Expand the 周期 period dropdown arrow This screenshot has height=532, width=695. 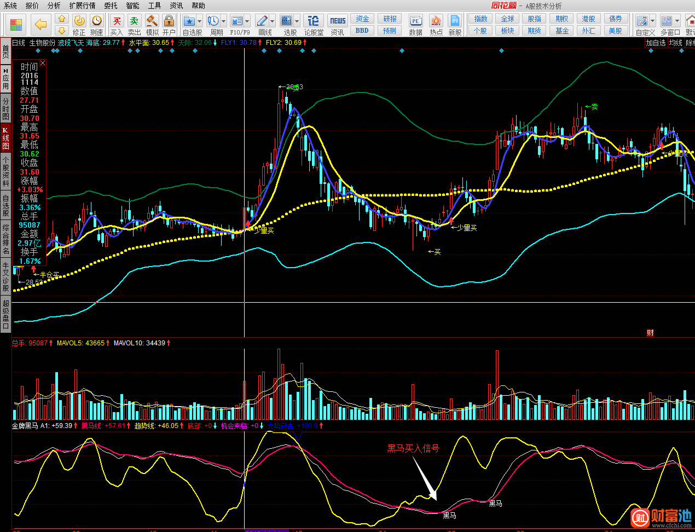[223, 21]
